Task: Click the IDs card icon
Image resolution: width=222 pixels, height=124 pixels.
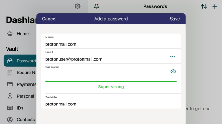Action: (x=10, y=108)
